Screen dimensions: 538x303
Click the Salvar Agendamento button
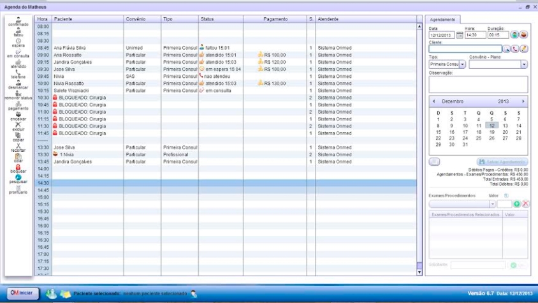tap(502, 162)
